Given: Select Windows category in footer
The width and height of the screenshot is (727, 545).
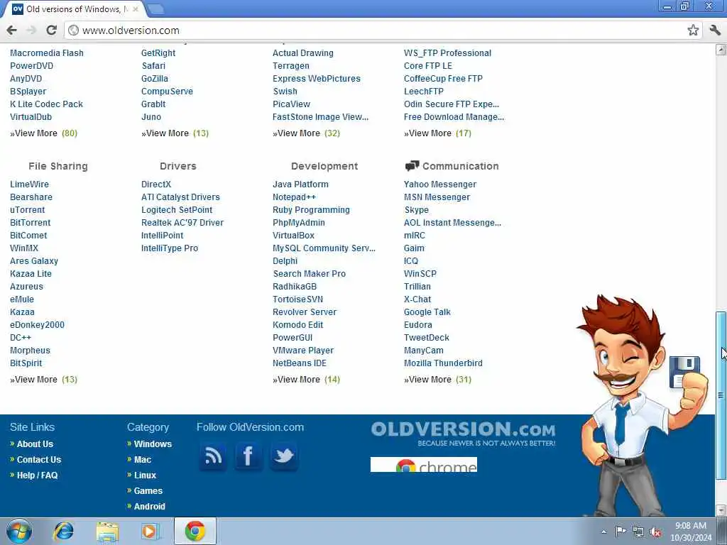Looking at the screenshot, I should 153,444.
